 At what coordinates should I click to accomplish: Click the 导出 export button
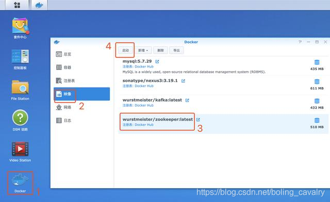click(176, 50)
